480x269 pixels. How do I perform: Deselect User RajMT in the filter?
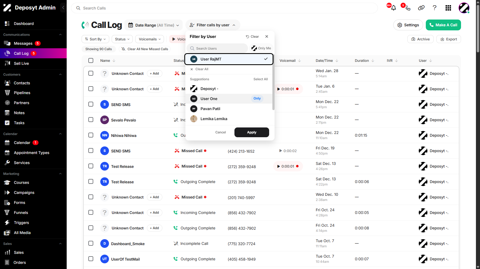(229, 59)
